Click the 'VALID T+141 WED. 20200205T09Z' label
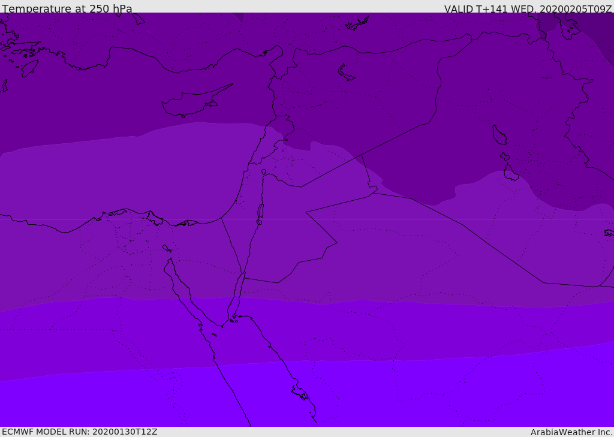The image size is (614, 437). click(528, 8)
